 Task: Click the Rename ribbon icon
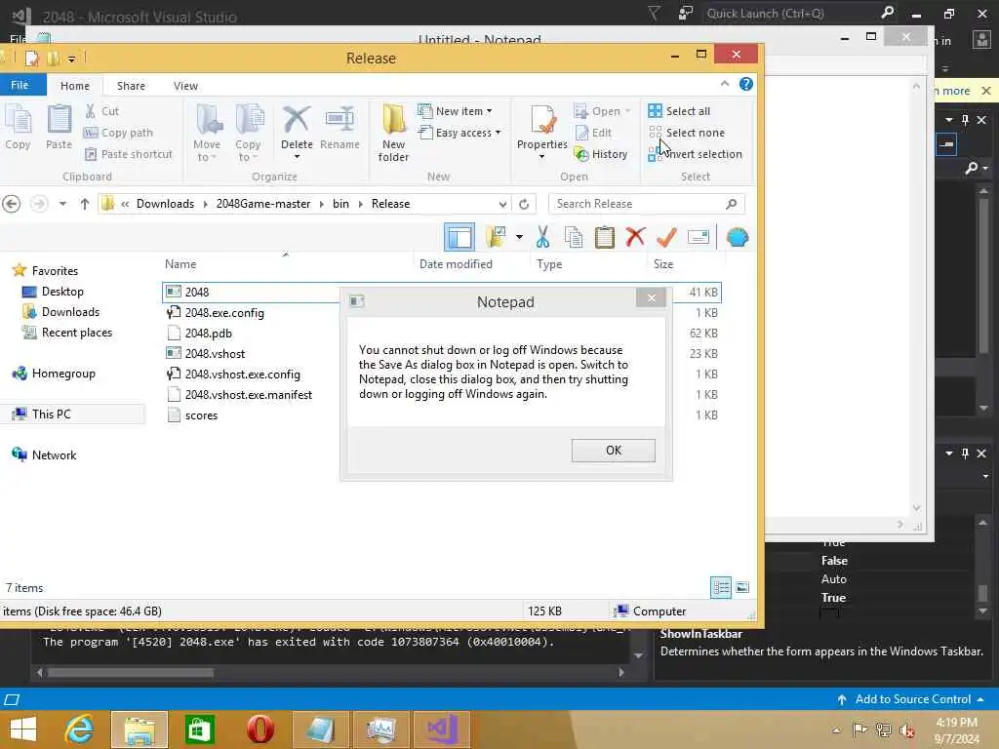(340, 127)
